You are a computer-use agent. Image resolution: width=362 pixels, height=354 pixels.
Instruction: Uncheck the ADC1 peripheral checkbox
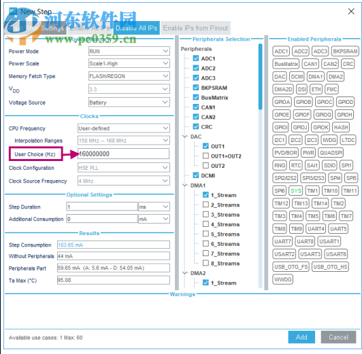(196, 58)
